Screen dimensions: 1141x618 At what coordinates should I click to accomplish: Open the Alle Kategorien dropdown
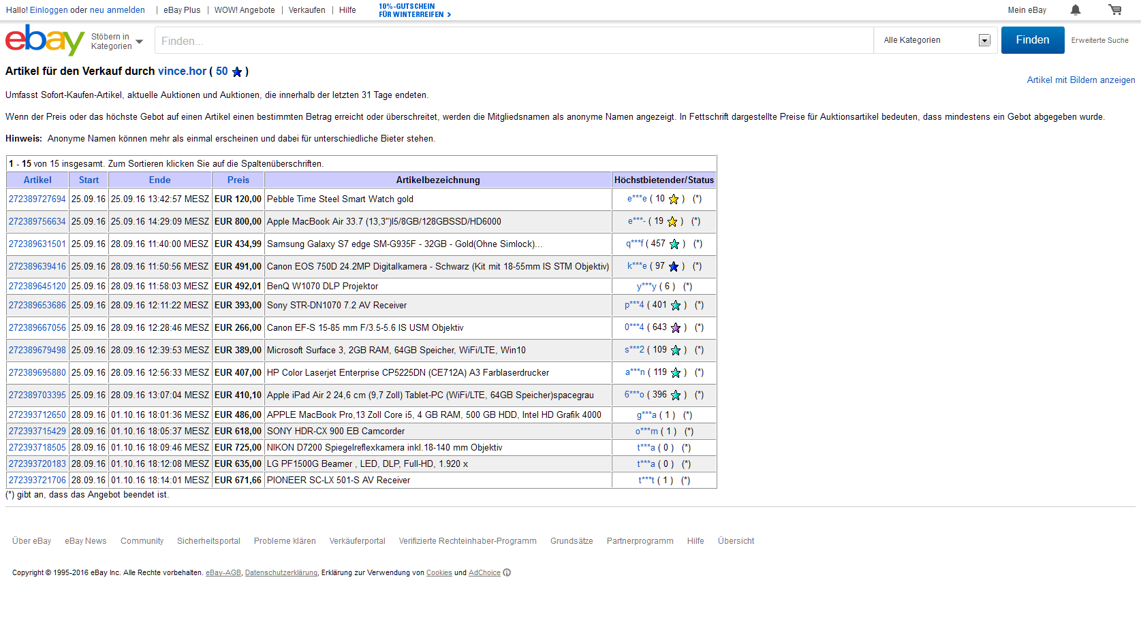[937, 40]
